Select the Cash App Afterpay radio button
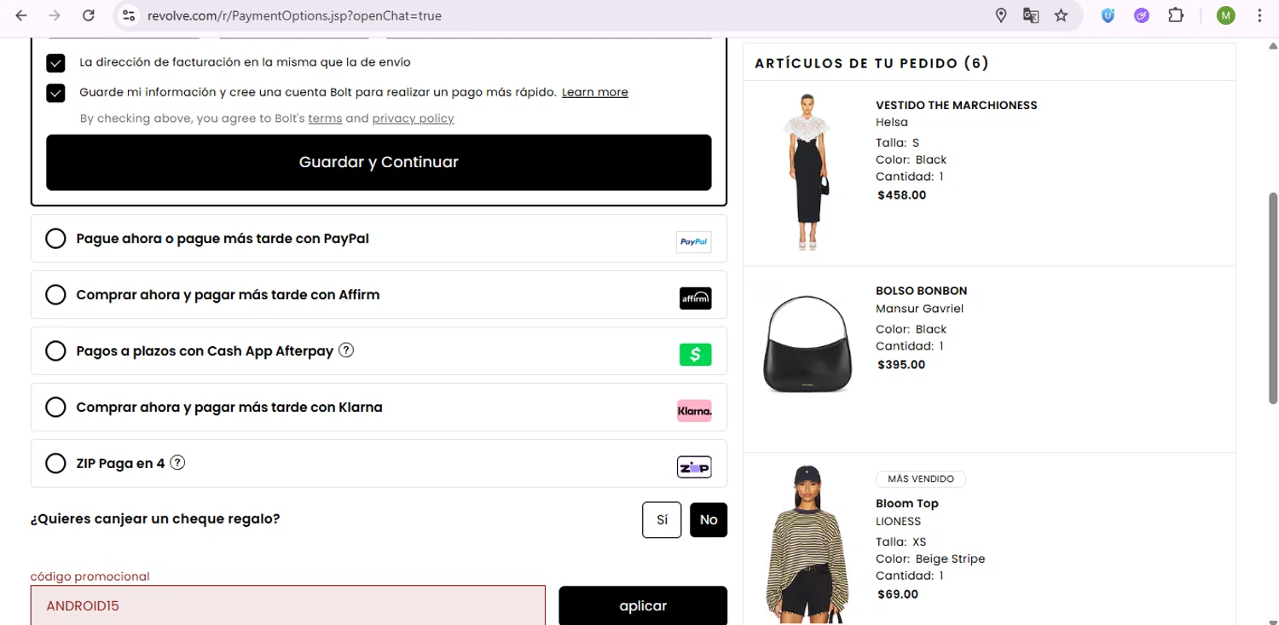This screenshot has width=1279, height=625. 55,351
